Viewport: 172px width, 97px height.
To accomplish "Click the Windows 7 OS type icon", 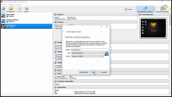I will point(107,54).
